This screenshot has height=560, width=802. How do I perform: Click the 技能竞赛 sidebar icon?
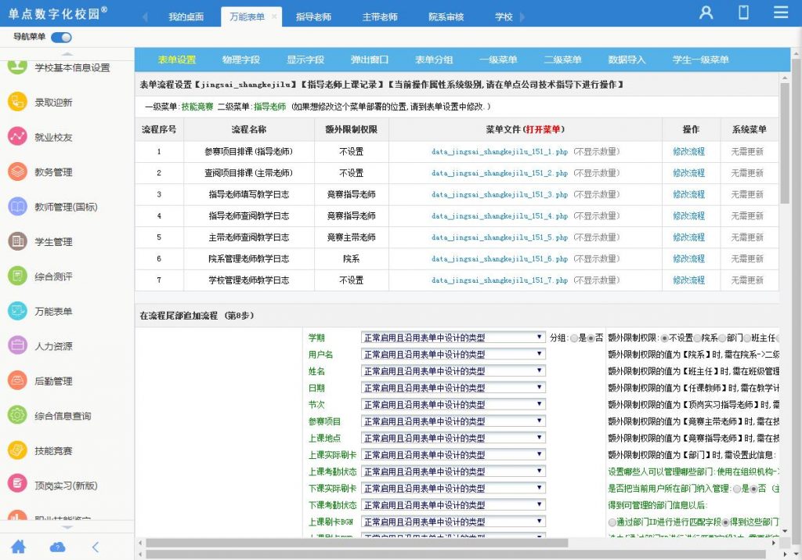[17, 450]
